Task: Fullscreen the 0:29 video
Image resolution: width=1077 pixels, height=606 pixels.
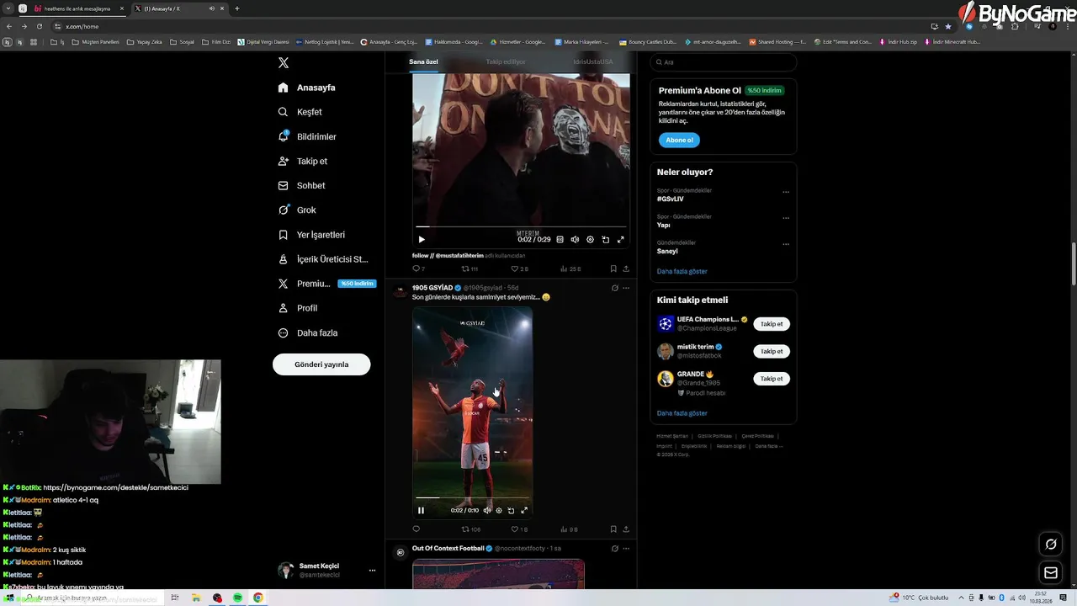Action: tap(621, 240)
